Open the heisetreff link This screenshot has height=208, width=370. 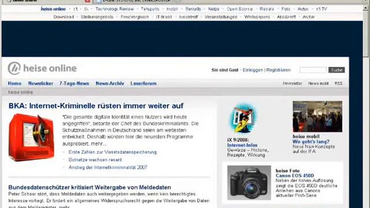pyautogui.click(x=188, y=17)
